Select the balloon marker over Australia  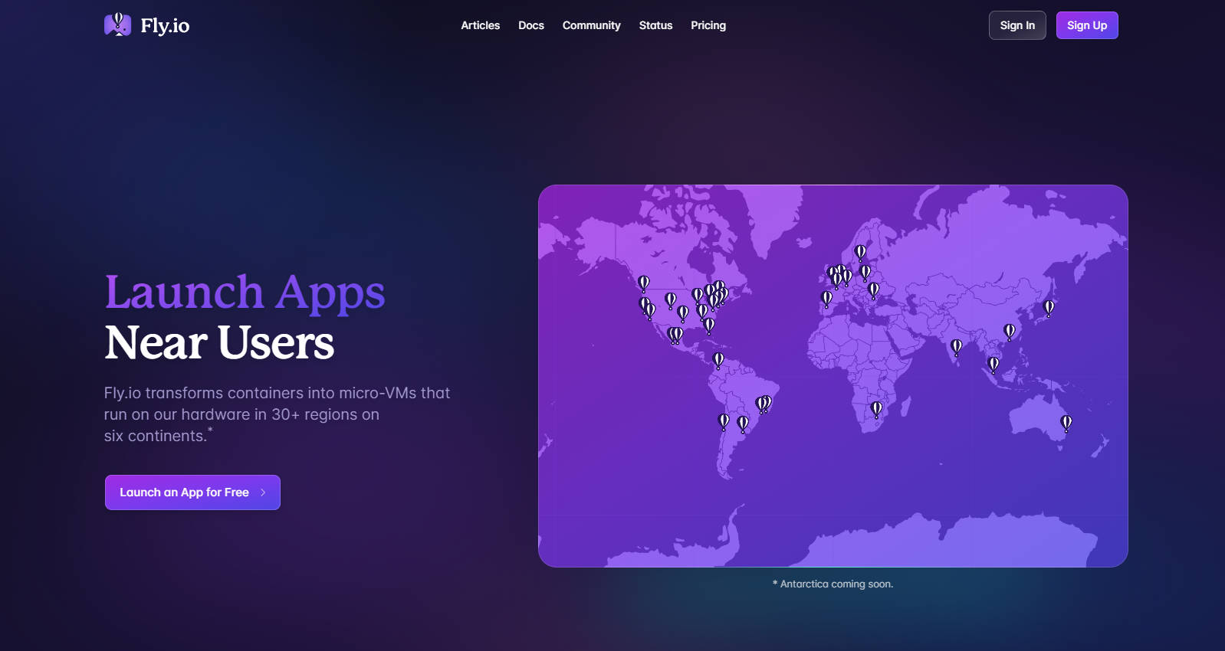[x=1066, y=422]
